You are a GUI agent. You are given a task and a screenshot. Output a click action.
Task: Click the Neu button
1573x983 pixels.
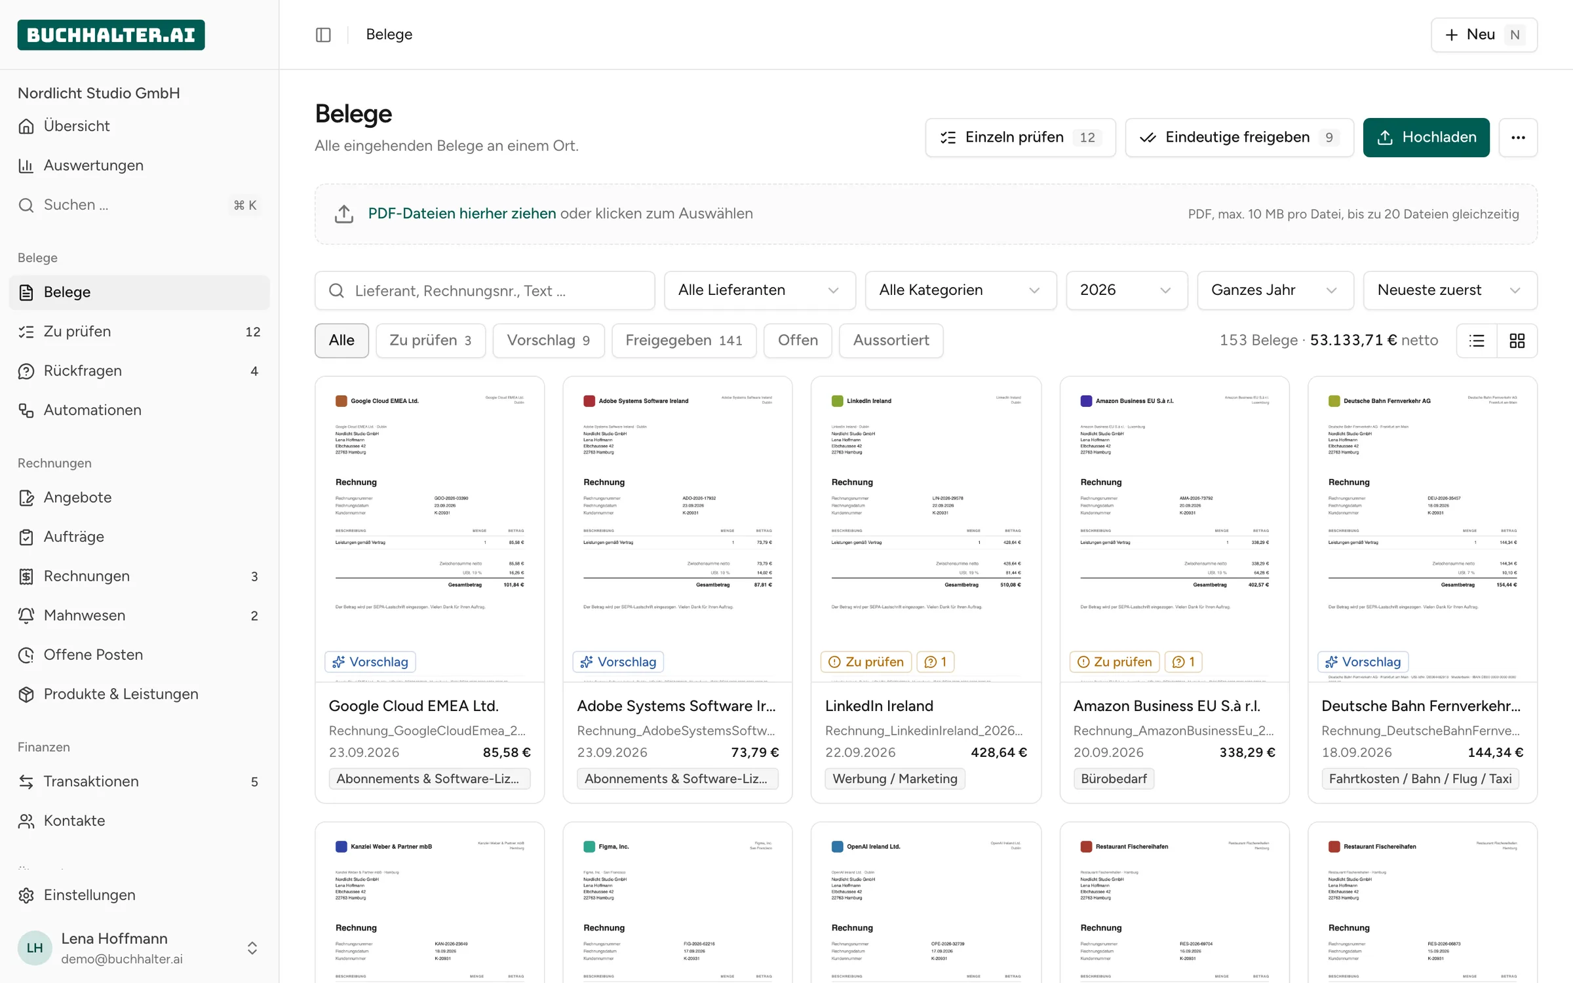pos(1484,35)
